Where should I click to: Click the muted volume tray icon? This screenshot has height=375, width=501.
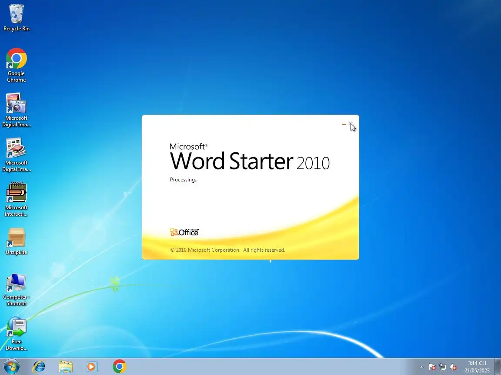[453, 367]
